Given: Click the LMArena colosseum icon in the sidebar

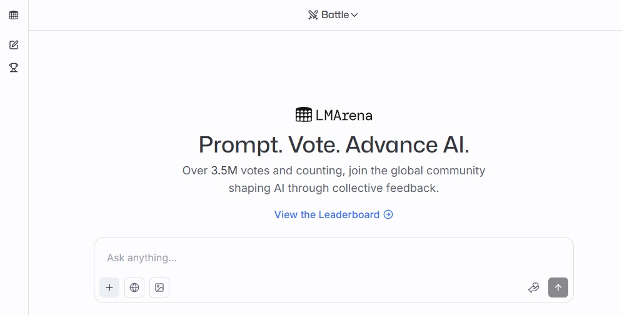Looking at the screenshot, I should (x=14, y=15).
